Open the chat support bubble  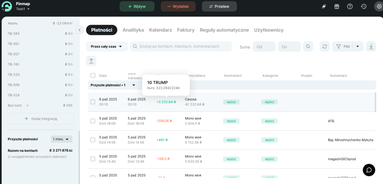pos(369,170)
